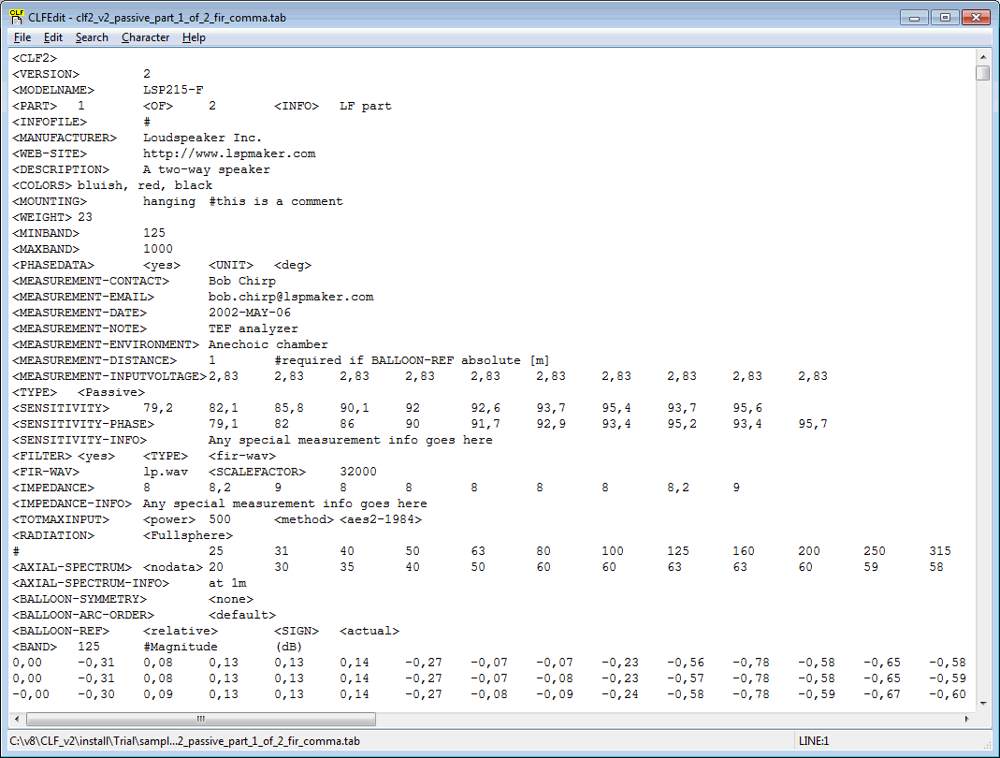Click the measurement date 2002-MAY-06
The width and height of the screenshot is (1000, 758).
pyautogui.click(x=250, y=313)
